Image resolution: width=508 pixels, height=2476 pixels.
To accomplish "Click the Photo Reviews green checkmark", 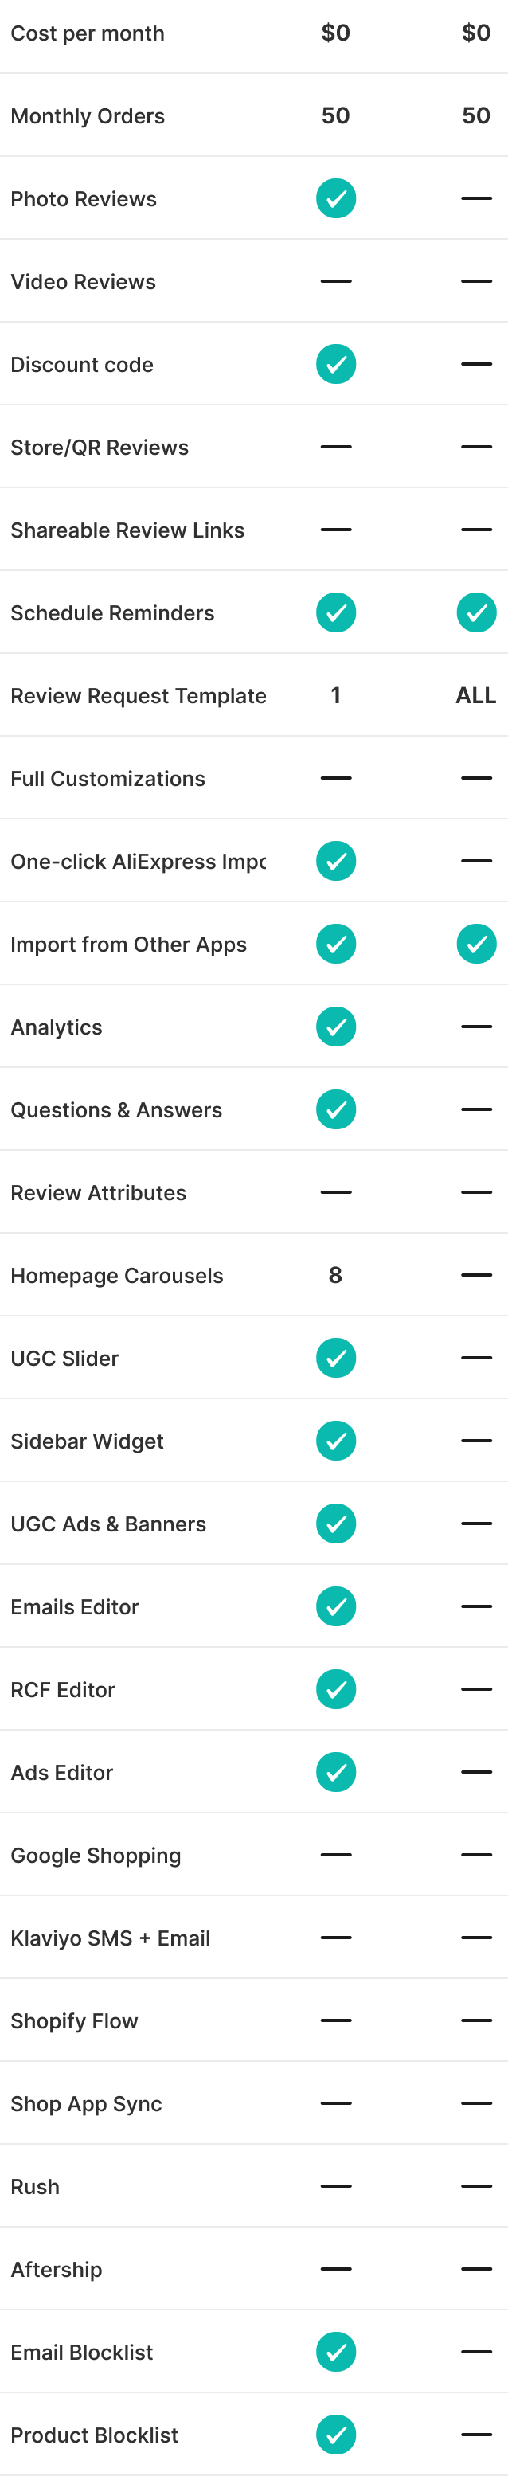I will click(x=336, y=199).
